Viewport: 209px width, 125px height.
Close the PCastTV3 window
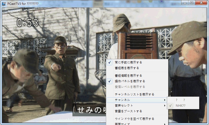pos(201,3)
